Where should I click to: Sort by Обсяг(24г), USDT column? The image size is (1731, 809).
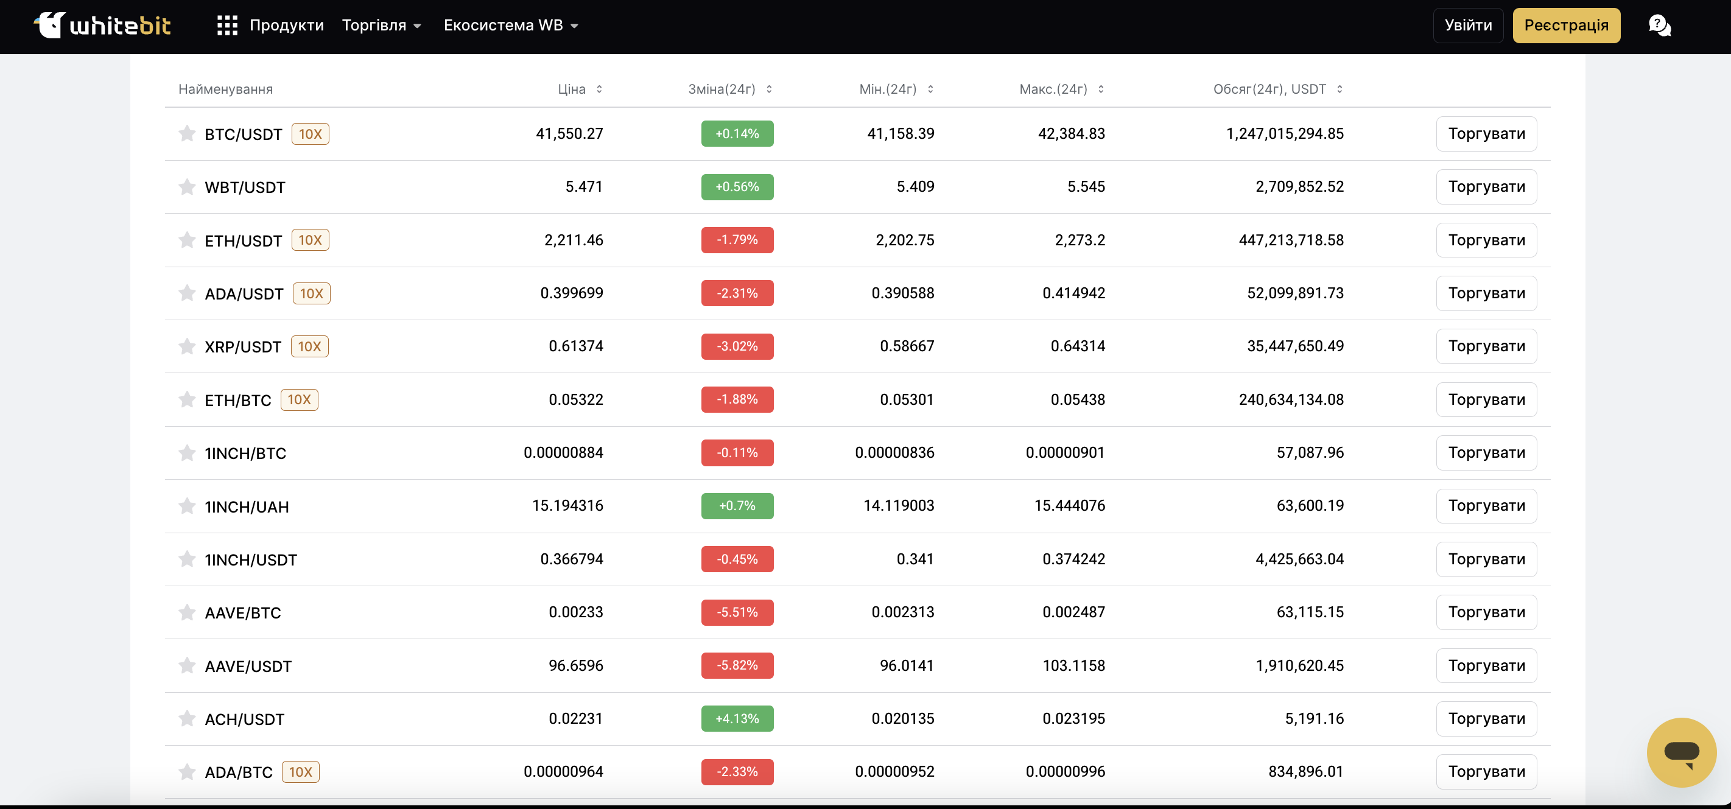click(x=1340, y=89)
